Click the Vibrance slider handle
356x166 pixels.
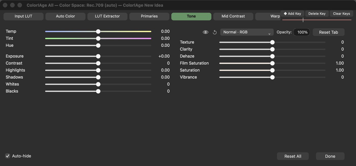[272, 77]
